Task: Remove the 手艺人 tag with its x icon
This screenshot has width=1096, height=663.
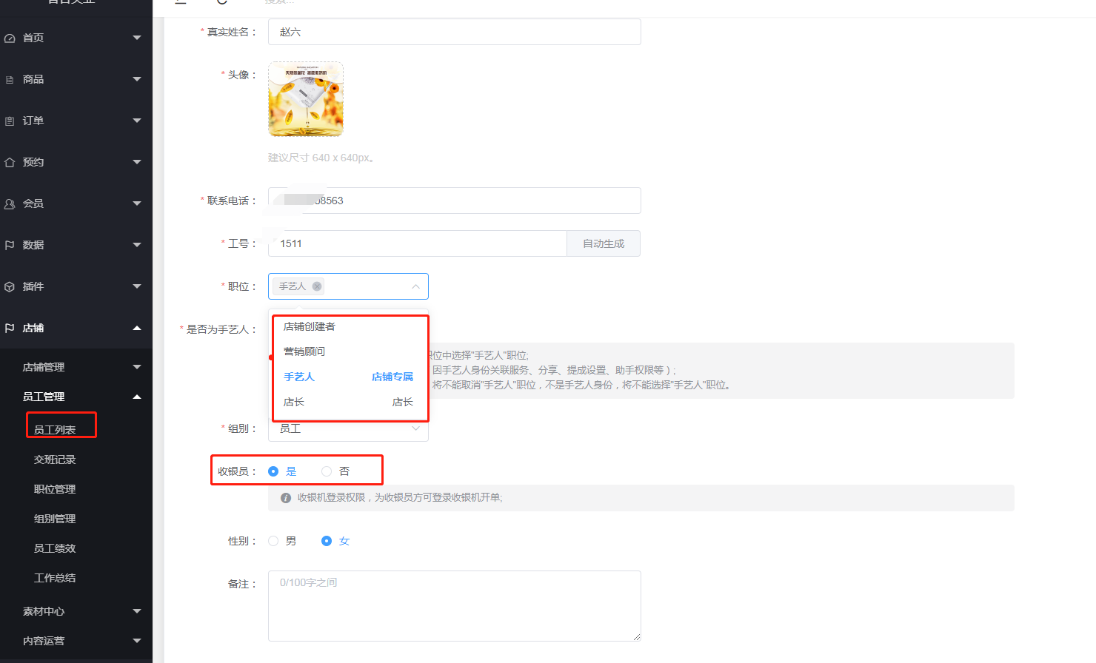Action: pos(317,286)
